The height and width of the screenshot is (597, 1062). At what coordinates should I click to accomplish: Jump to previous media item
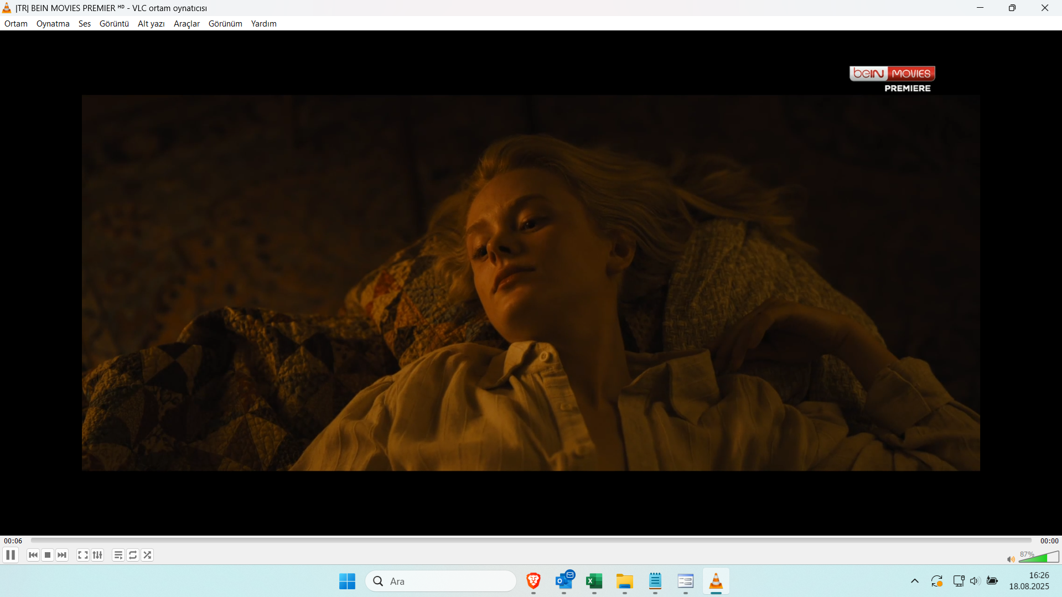coord(33,555)
